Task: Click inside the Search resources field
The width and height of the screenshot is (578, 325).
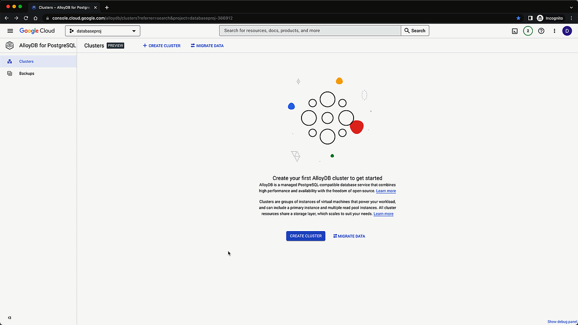Action: pos(308,30)
